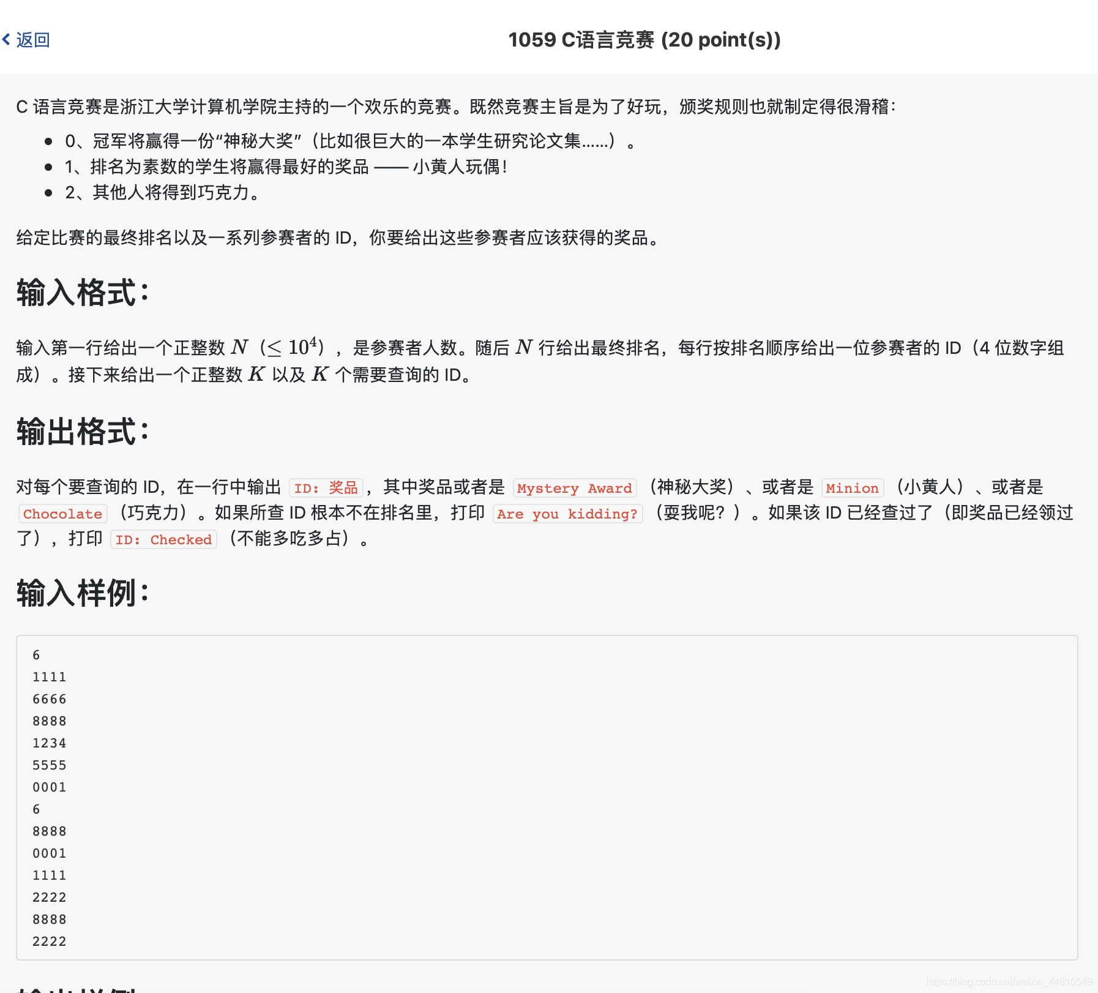Click sample input line 6666
Screen dimensions: 1098x993
pos(50,699)
